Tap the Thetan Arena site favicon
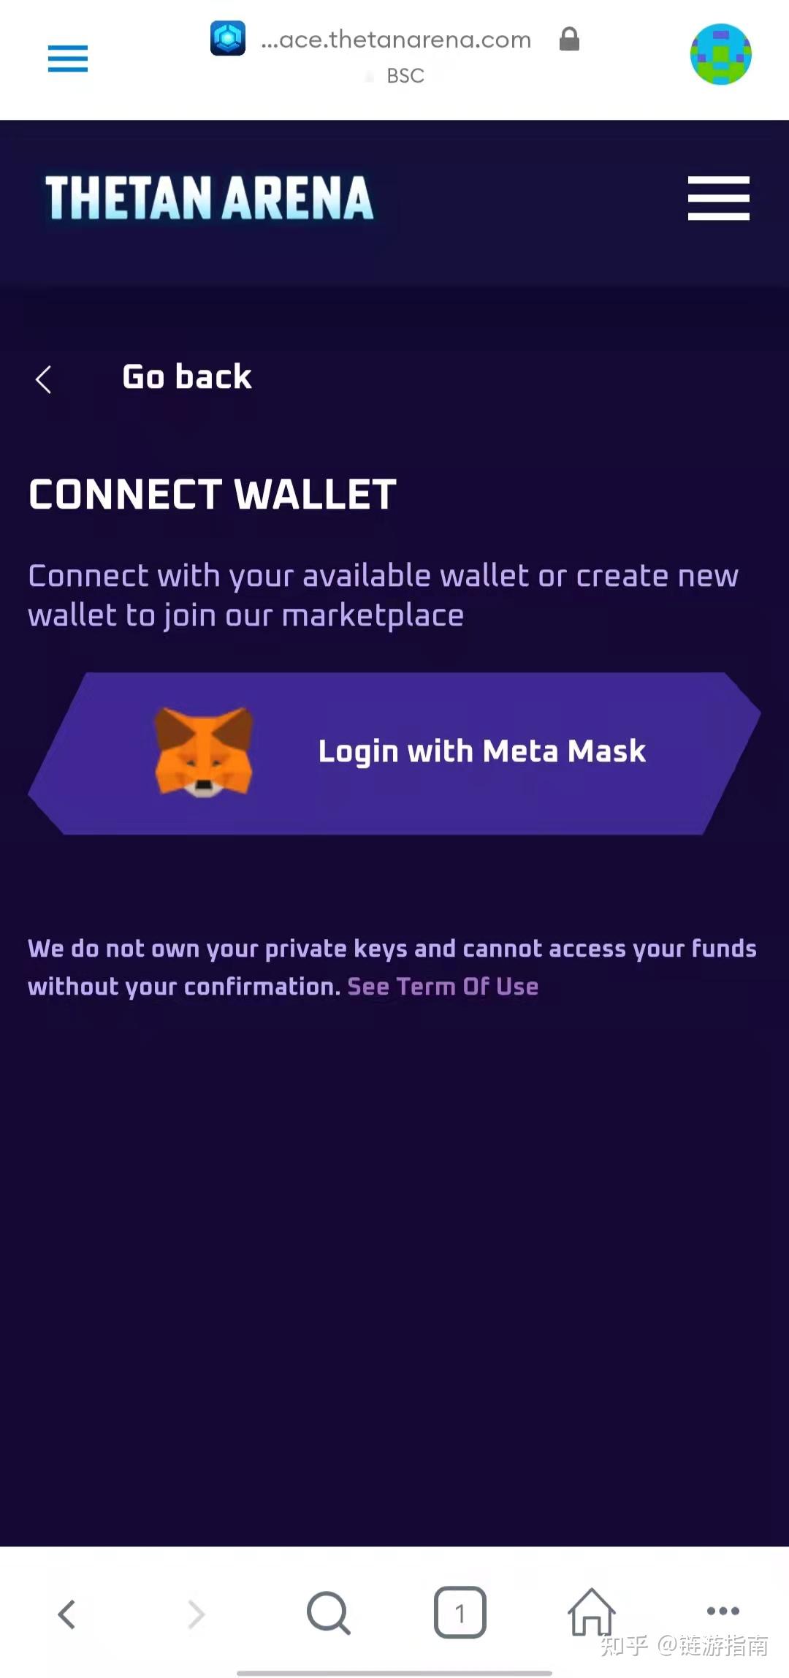789x1678 pixels. (x=228, y=38)
